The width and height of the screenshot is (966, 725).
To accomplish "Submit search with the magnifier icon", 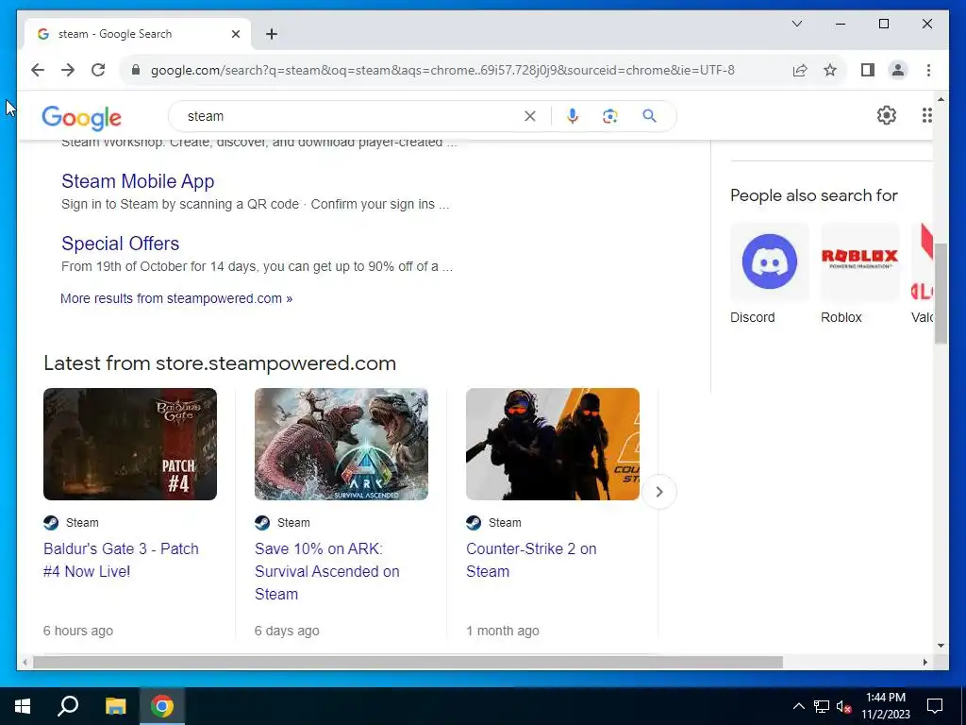I will click(649, 116).
